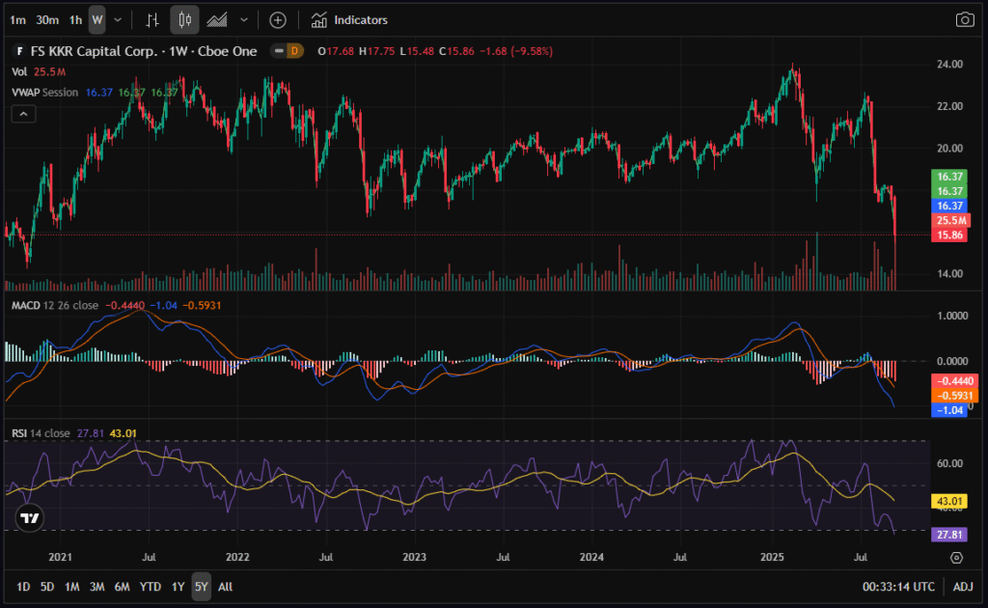The image size is (988, 608).
Task: Expand the chart style dropdown arrow
Action: [x=243, y=19]
